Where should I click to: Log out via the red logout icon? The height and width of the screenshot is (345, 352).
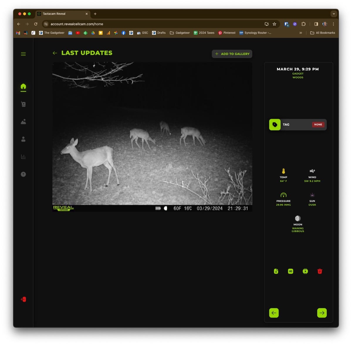[23, 299]
